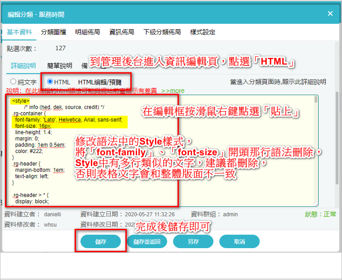The width and height of the screenshot is (342, 280).
Task: Cancel with the 取消 button
Action: [x=239, y=242]
